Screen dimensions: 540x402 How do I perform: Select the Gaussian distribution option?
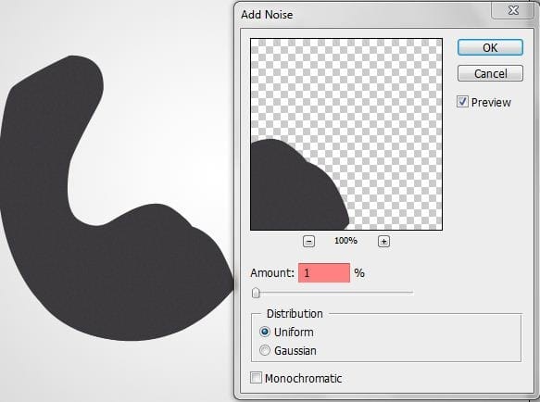pyautogui.click(x=265, y=350)
